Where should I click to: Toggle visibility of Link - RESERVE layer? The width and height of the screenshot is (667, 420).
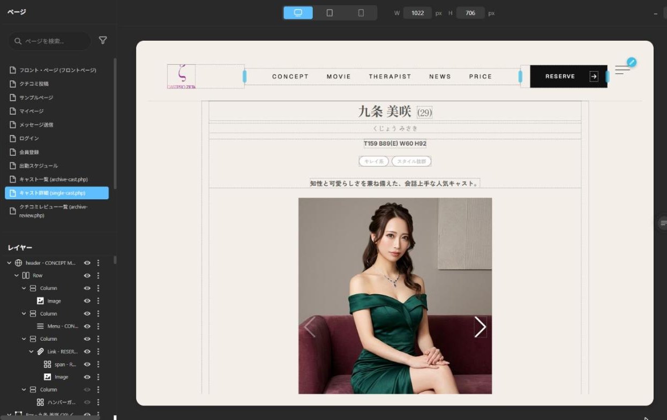click(87, 351)
